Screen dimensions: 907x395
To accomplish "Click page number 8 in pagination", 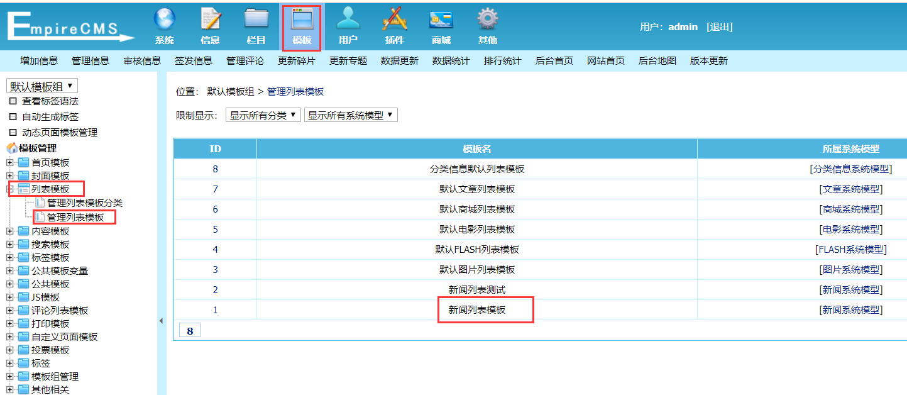I will pyautogui.click(x=190, y=330).
